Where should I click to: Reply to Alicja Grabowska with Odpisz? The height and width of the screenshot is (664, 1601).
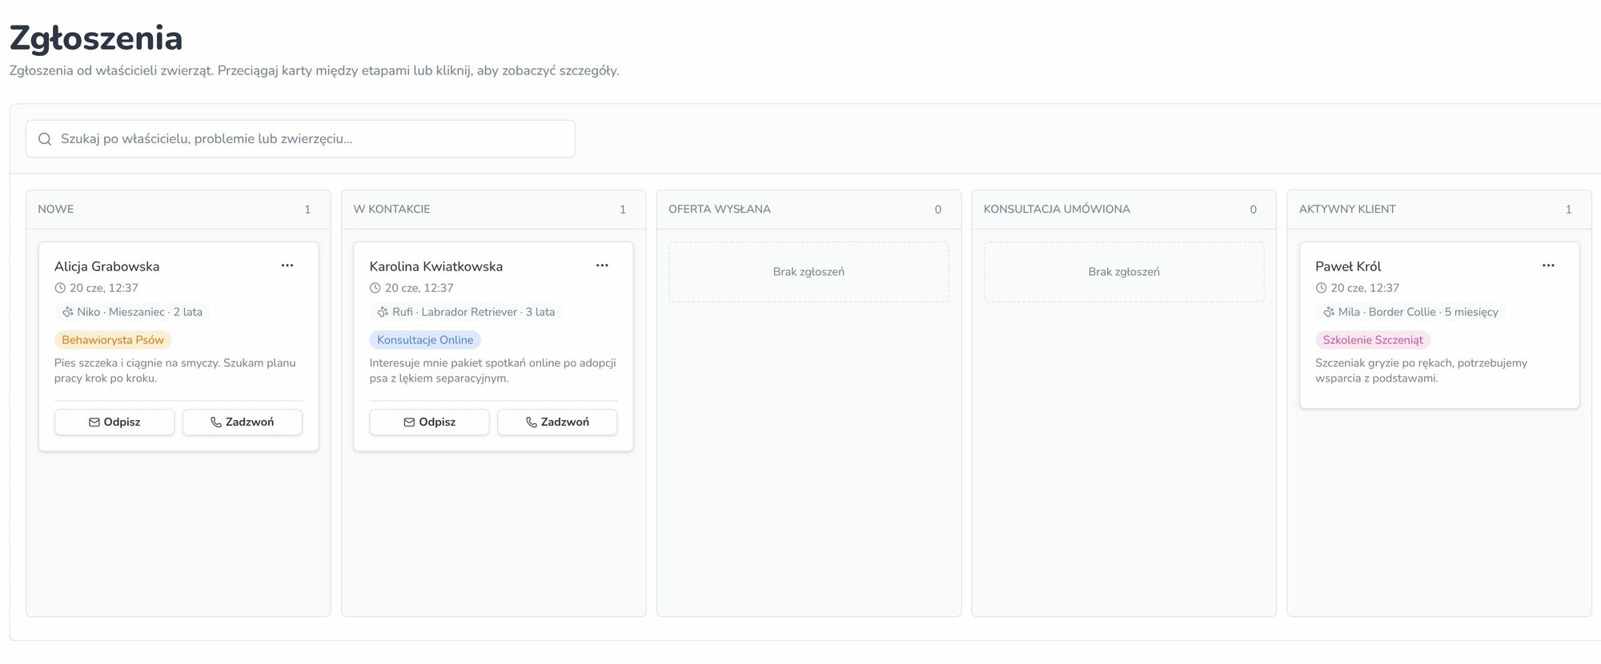click(114, 422)
